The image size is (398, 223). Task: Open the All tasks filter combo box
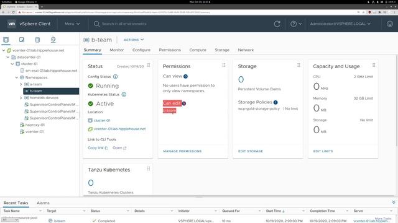10,220
